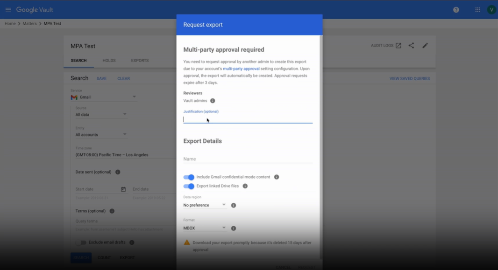The image size is (498, 270).
Task: Open the Google apps grid
Action: pyautogui.click(x=477, y=9)
